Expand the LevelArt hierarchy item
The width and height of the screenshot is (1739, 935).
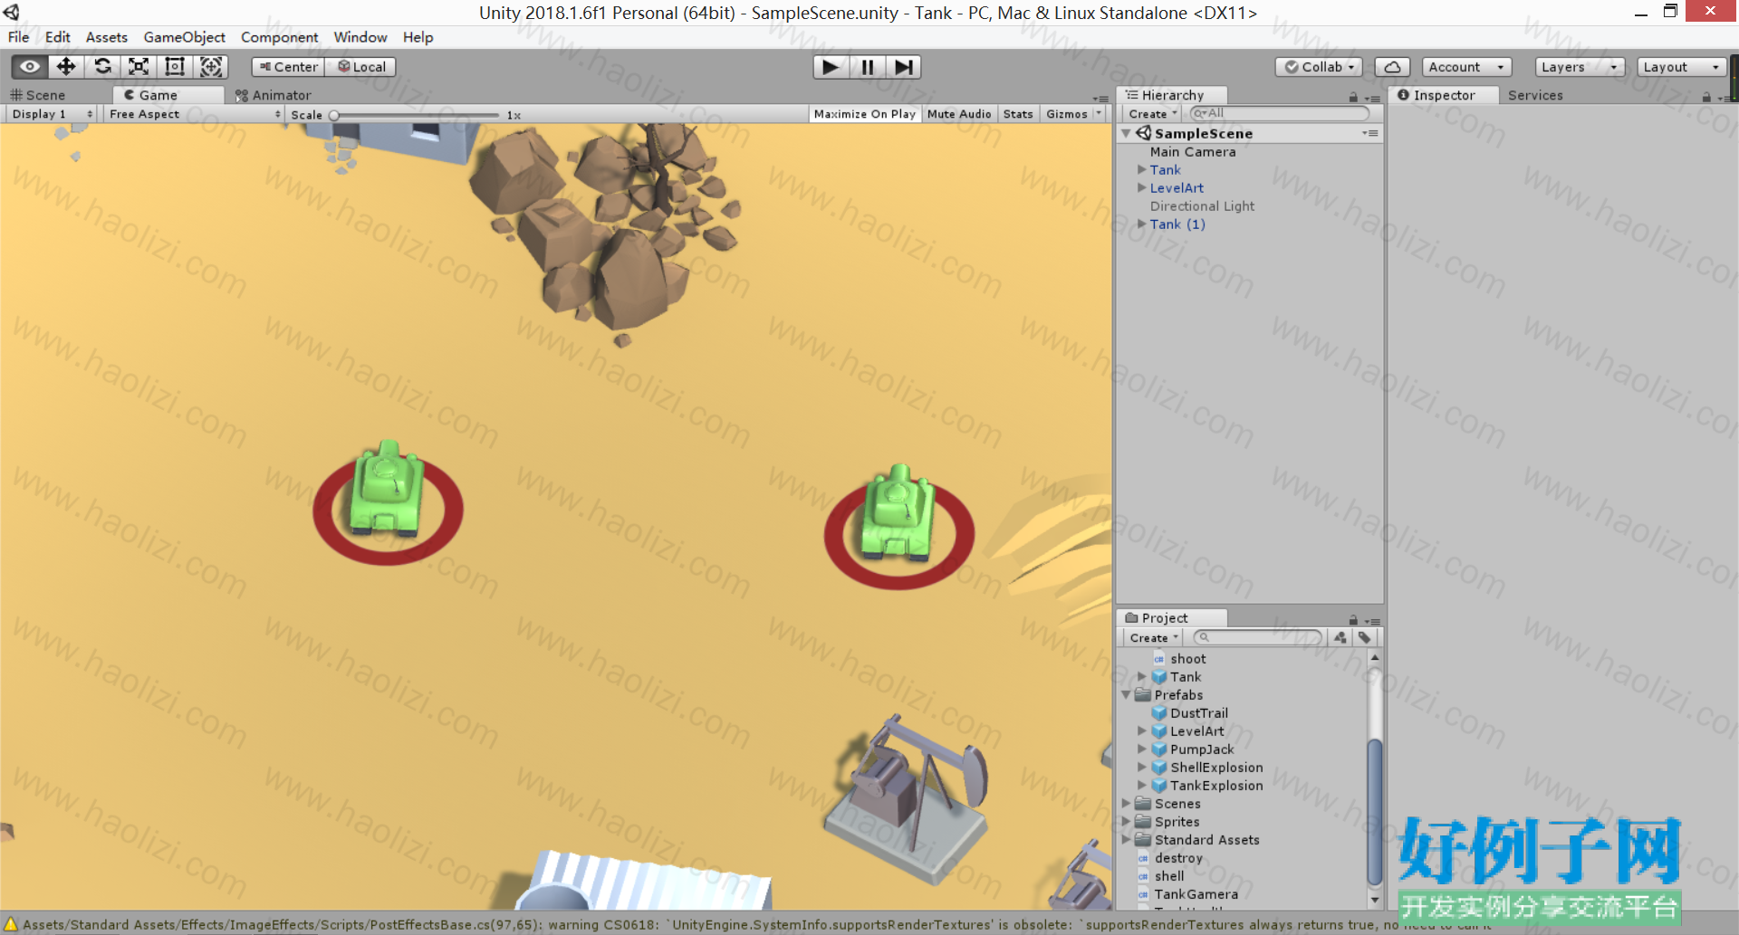click(1142, 188)
